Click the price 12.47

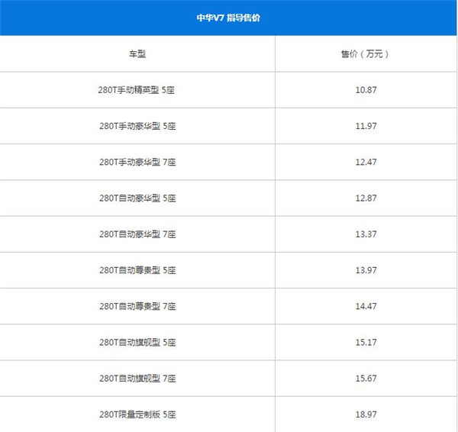[366, 162]
